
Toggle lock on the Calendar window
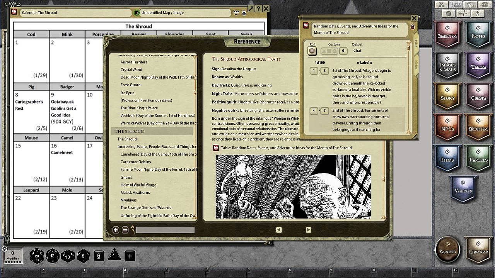point(244,13)
